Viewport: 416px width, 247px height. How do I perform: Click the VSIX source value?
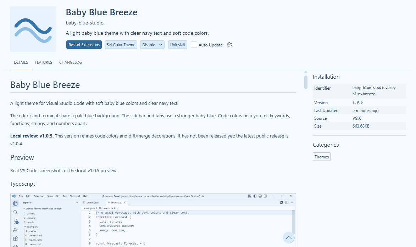click(356, 118)
